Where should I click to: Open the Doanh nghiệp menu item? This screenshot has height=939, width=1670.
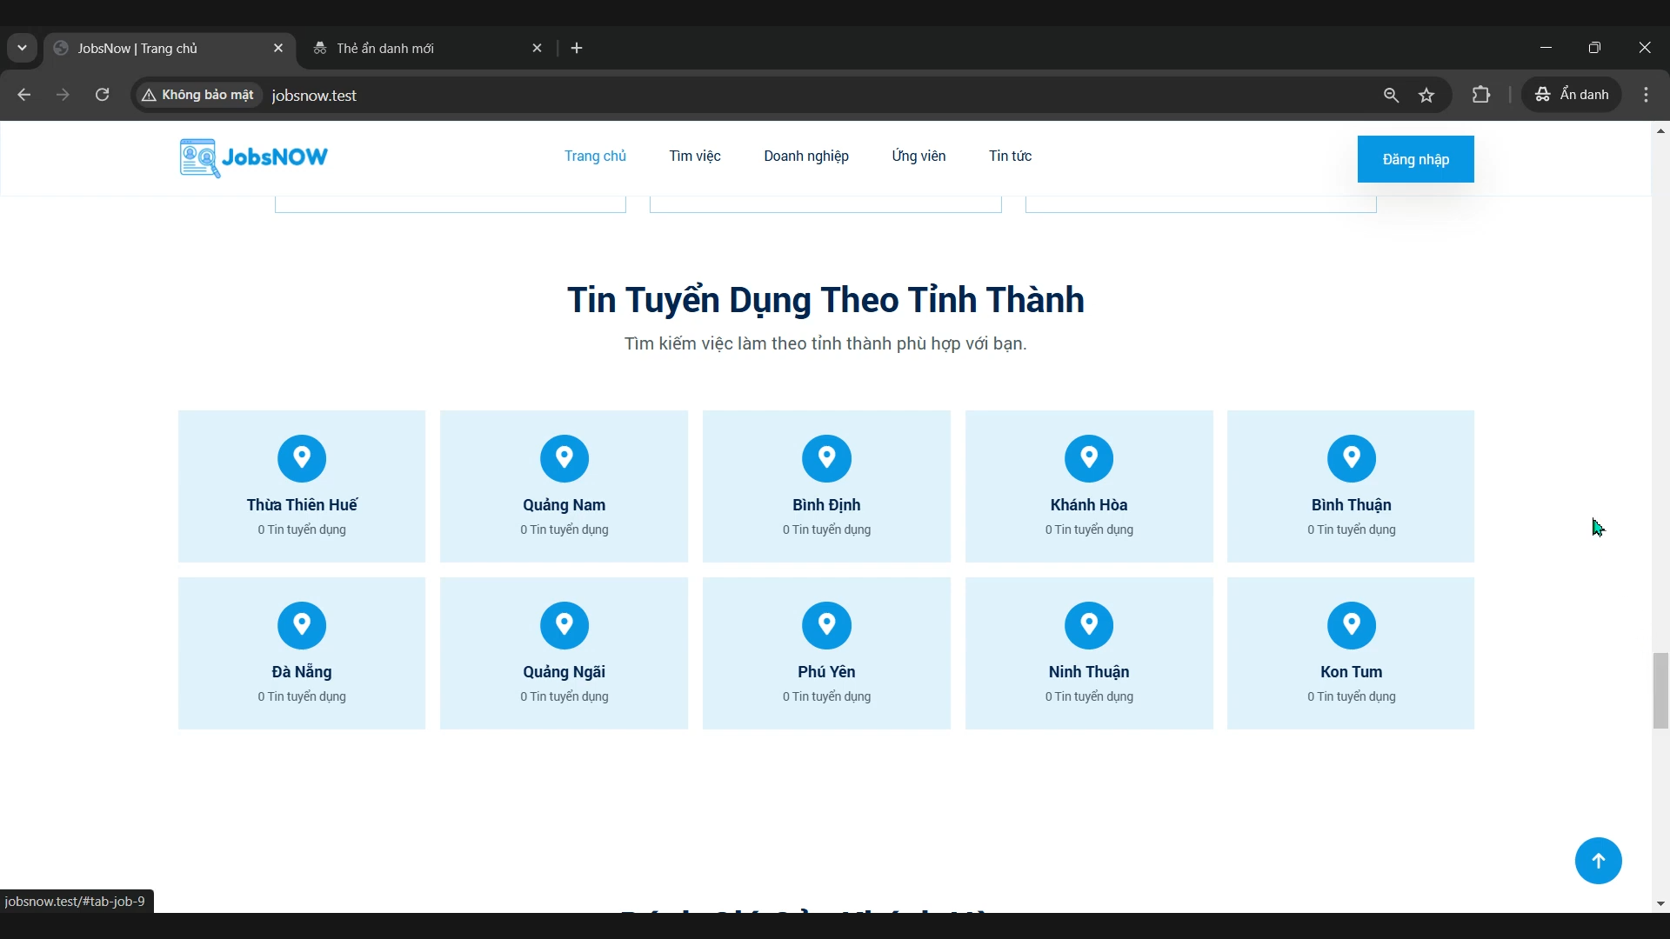(806, 156)
